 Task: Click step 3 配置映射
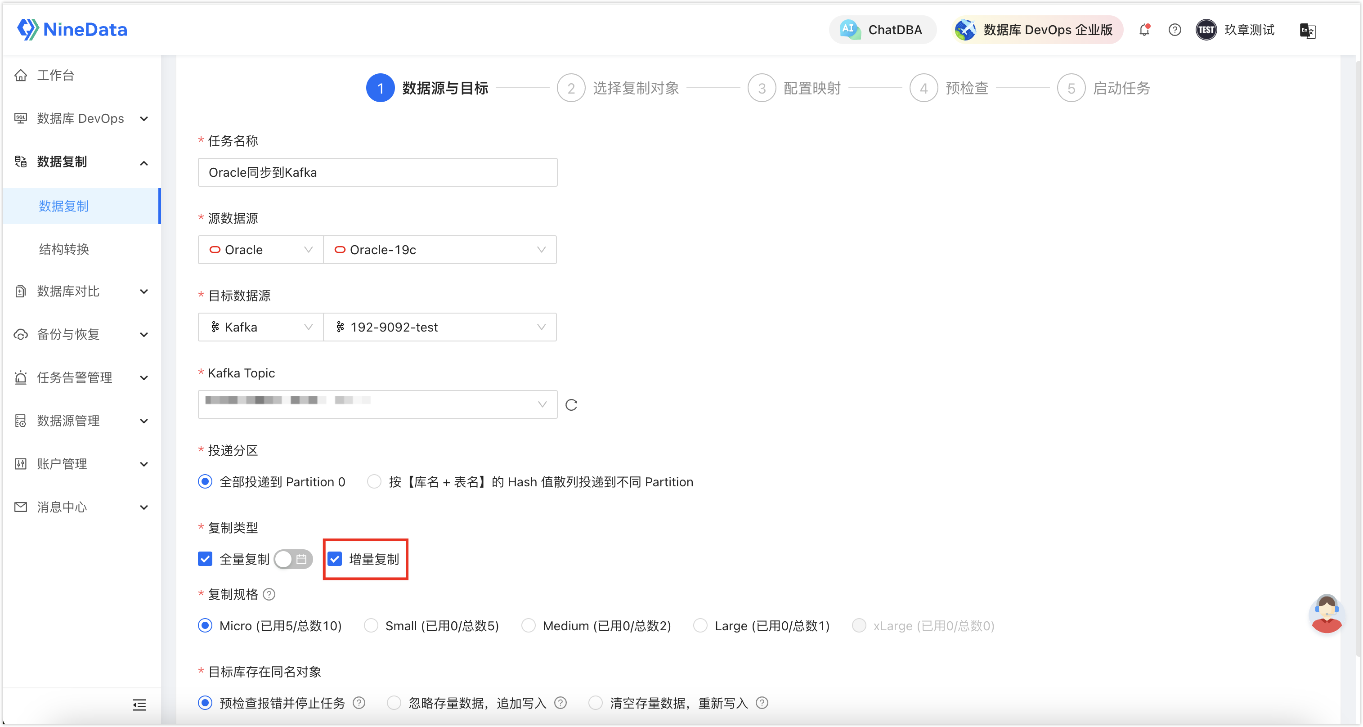tap(794, 88)
